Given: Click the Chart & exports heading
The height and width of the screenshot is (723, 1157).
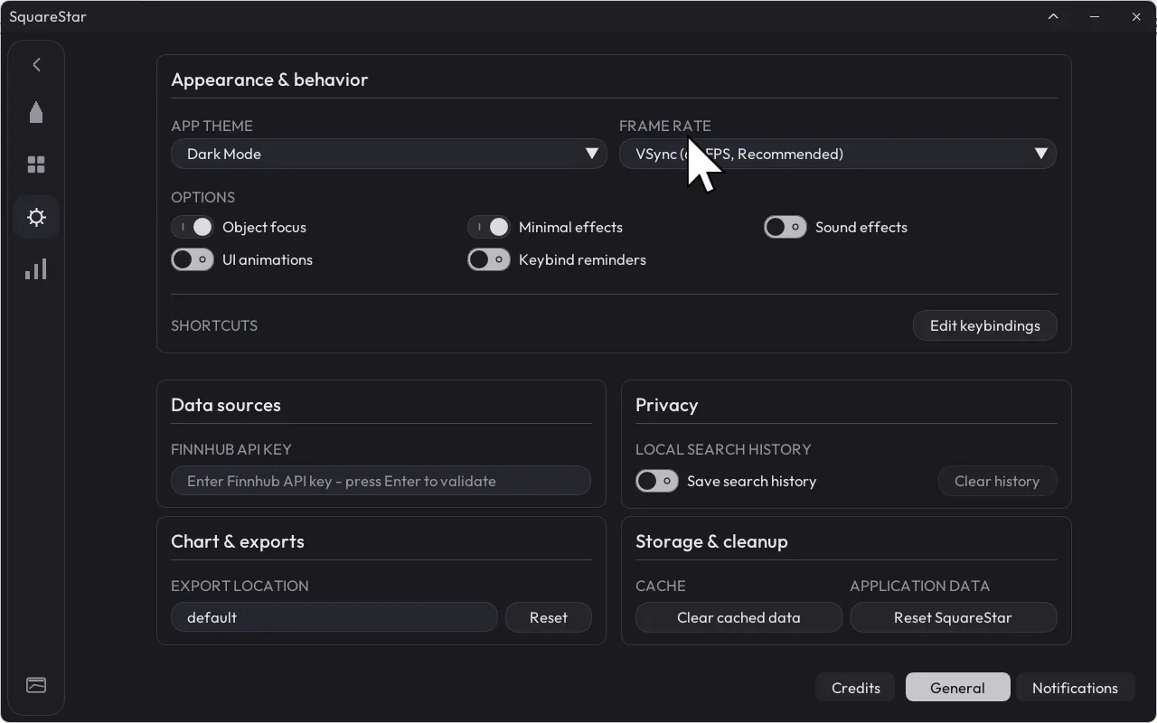Looking at the screenshot, I should [x=238, y=541].
